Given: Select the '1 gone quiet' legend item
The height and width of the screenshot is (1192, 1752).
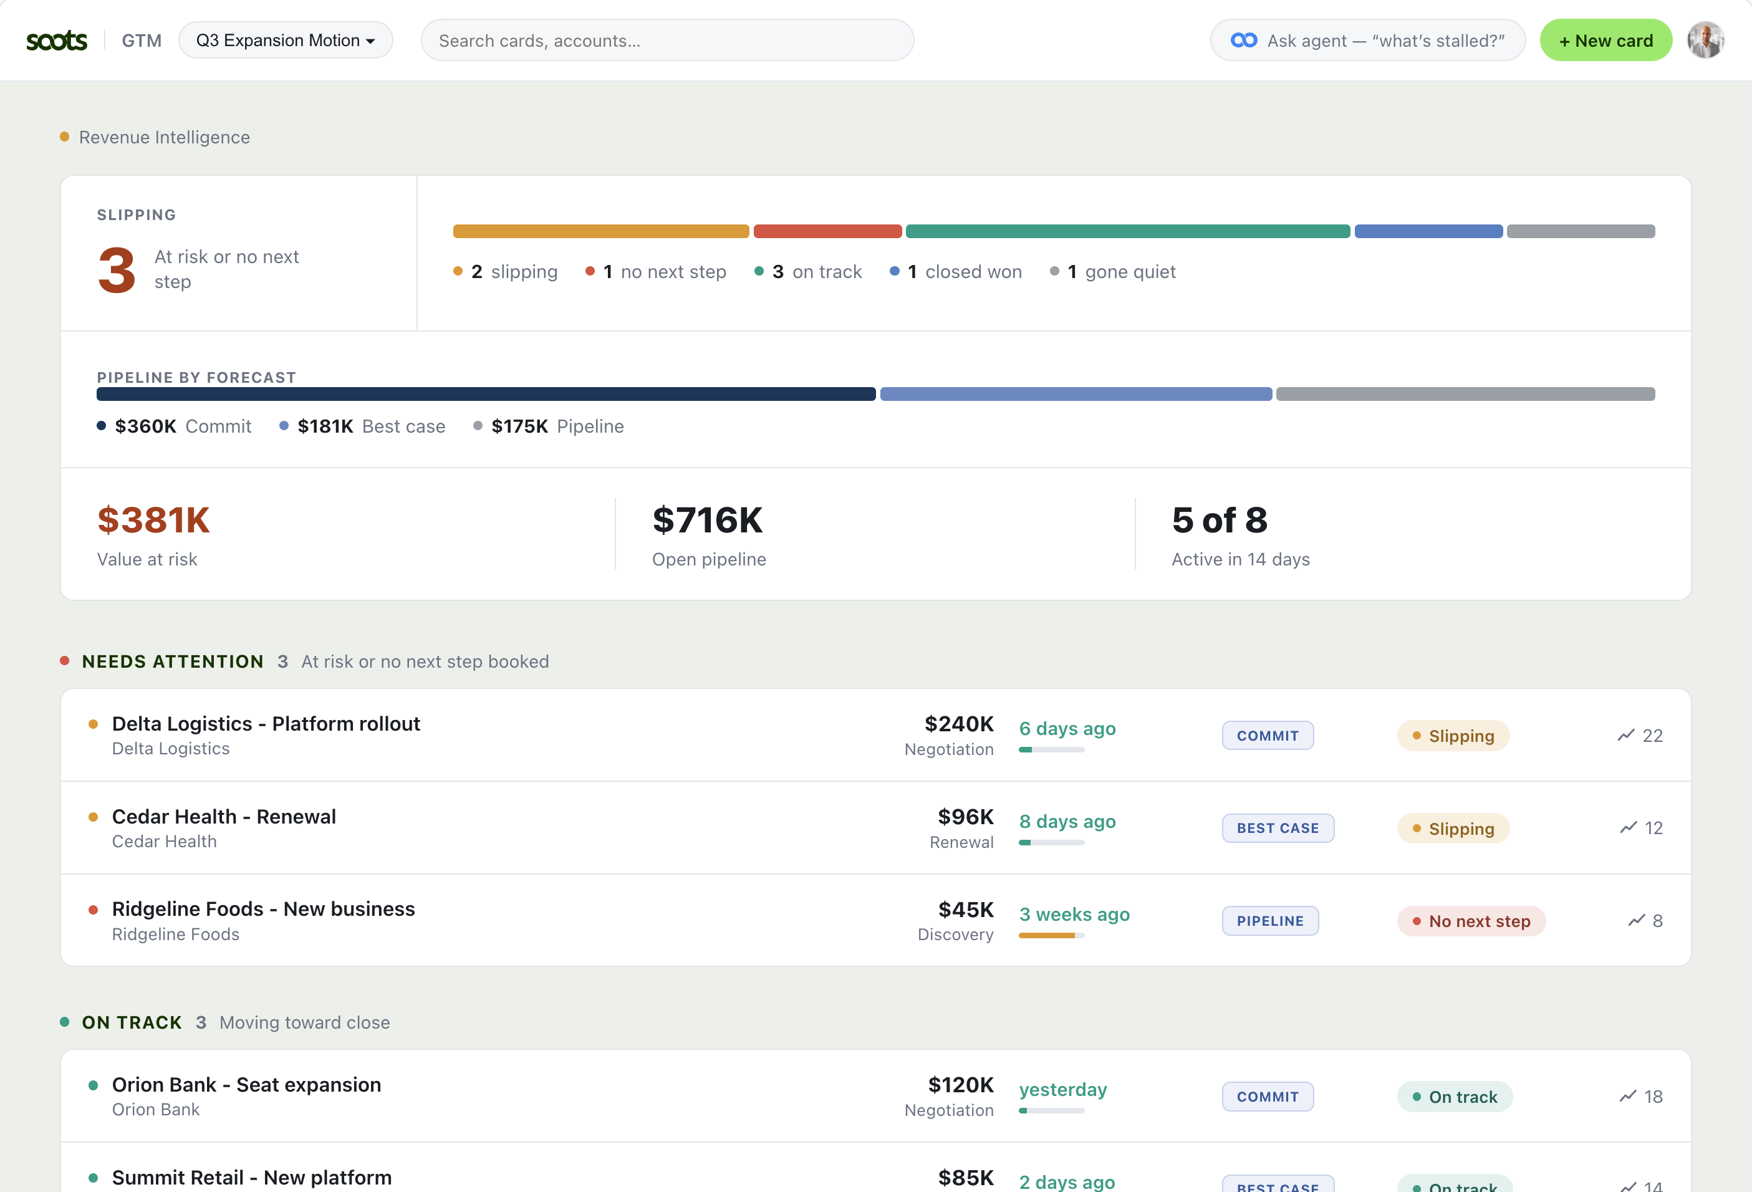Looking at the screenshot, I should tap(1113, 272).
